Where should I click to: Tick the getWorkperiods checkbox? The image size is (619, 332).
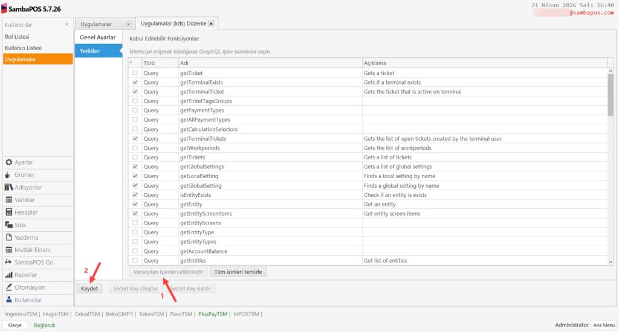point(135,148)
